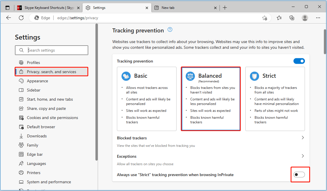Open the browser profile avatar menu
Viewport: 327px width, 191px height.
pos(305,18)
